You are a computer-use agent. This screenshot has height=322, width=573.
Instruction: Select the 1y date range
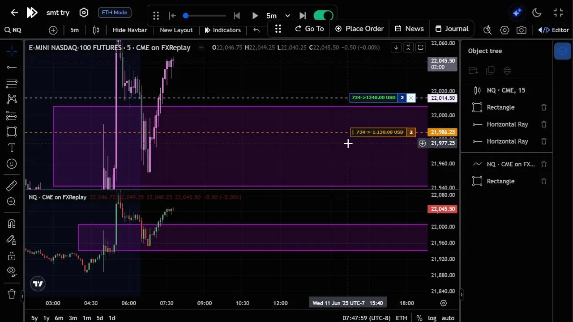click(x=46, y=318)
